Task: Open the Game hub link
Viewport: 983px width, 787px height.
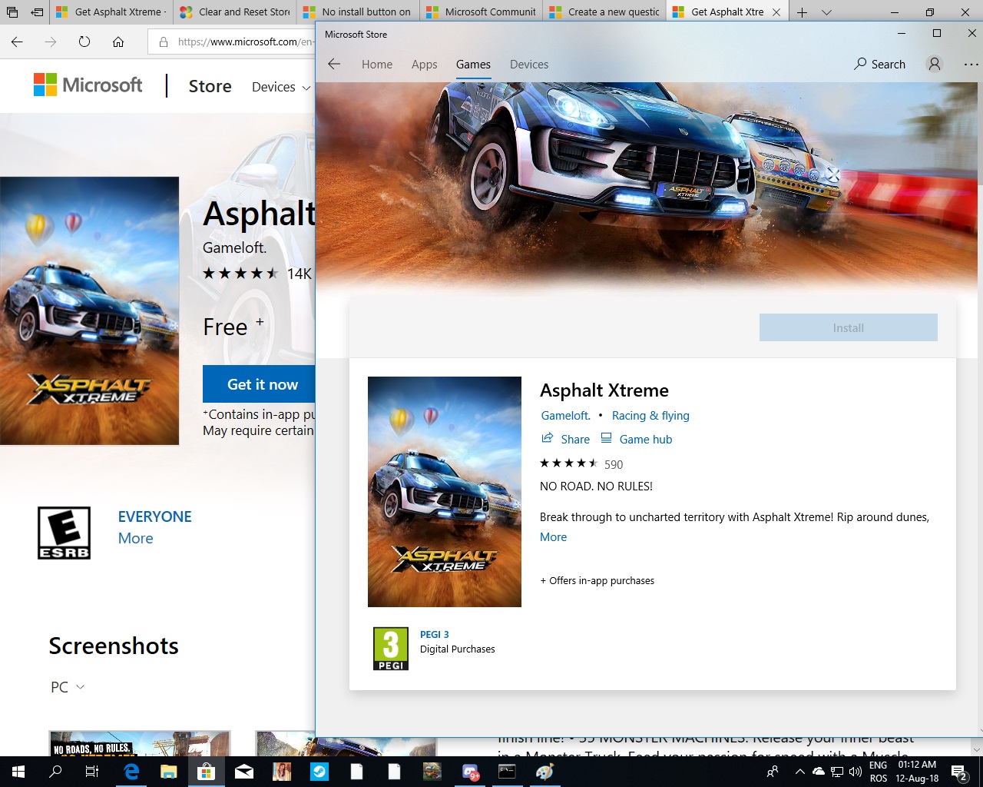Action: point(637,439)
